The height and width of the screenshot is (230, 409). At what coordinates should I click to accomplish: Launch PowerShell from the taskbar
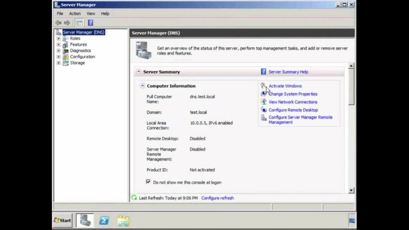coord(104,220)
